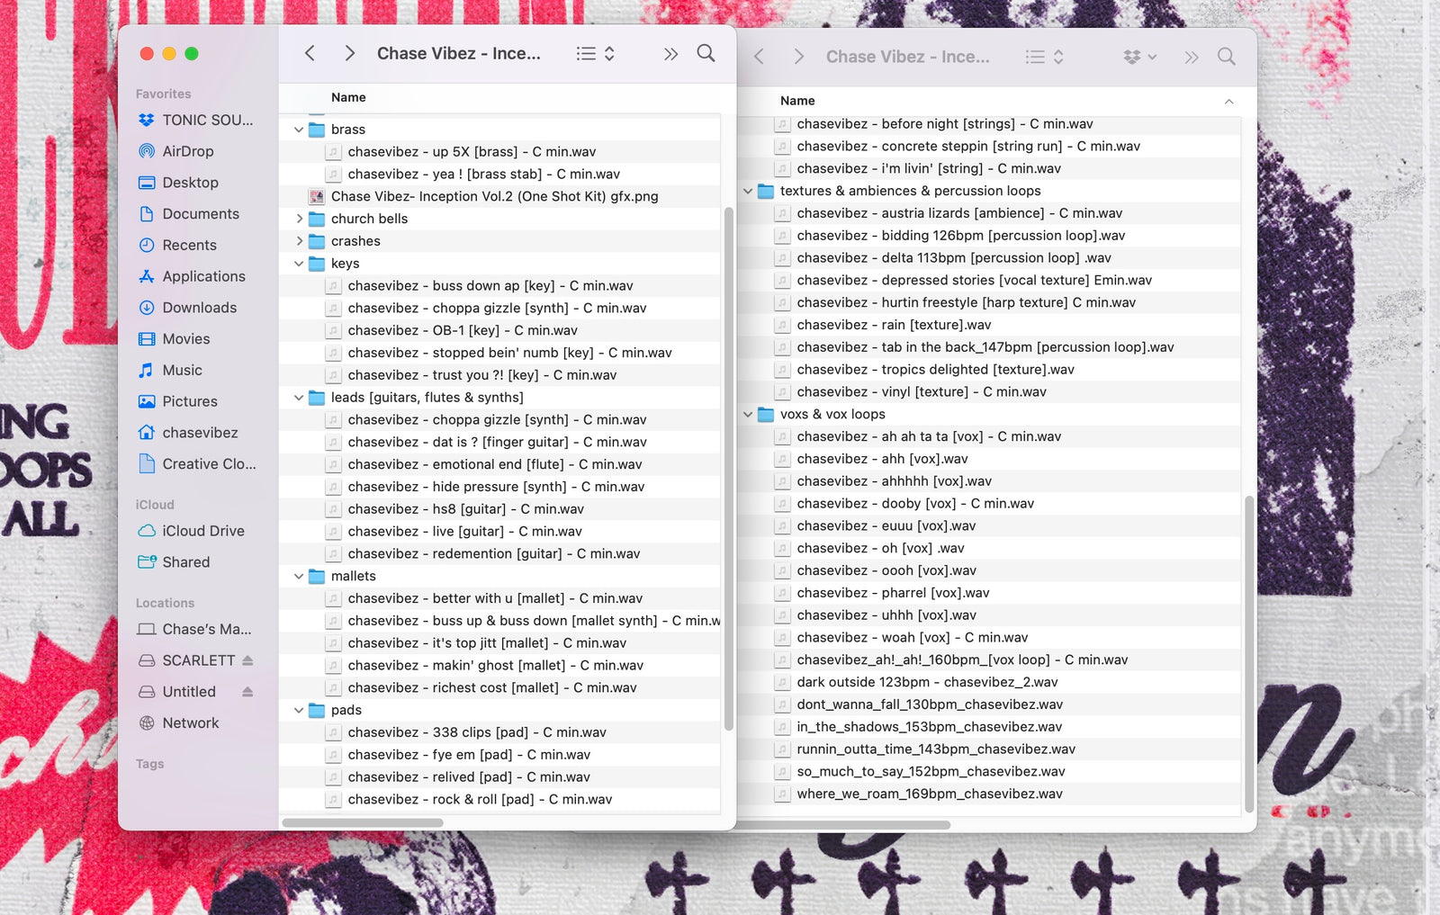Open Pictures in the sidebar
1440x915 pixels.
(178, 401)
